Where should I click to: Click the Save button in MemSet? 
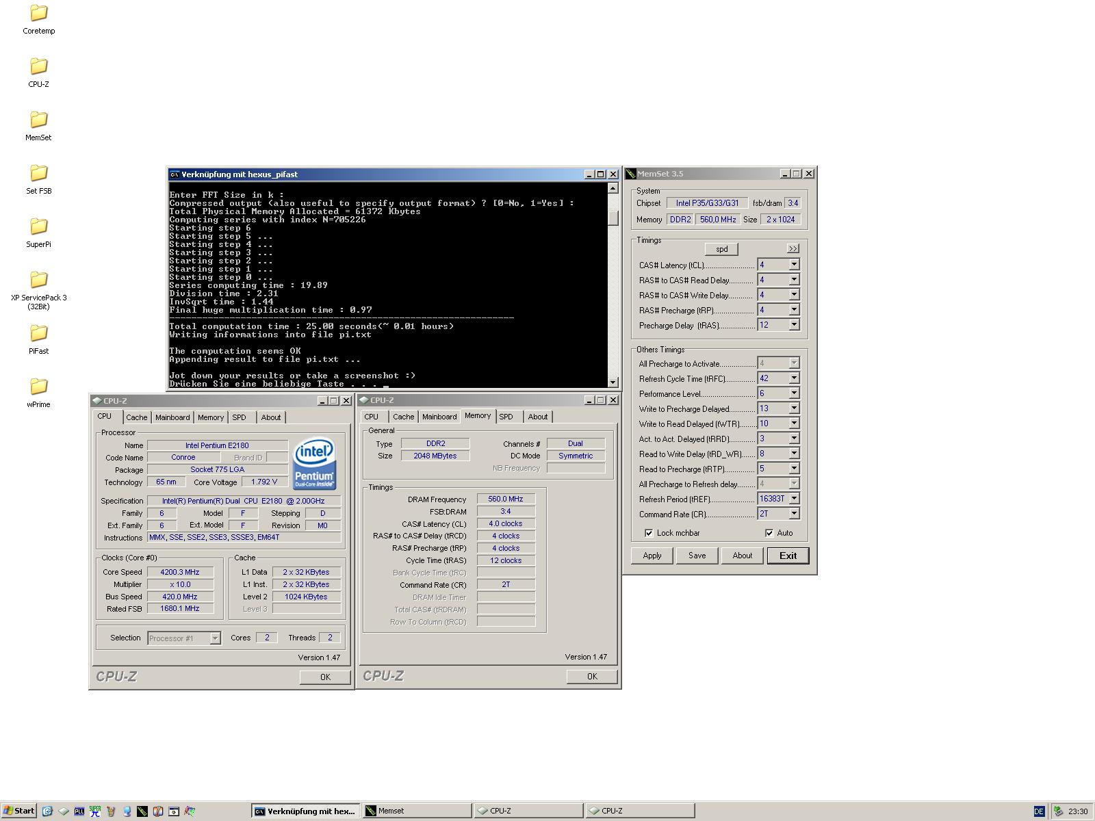pyautogui.click(x=697, y=556)
